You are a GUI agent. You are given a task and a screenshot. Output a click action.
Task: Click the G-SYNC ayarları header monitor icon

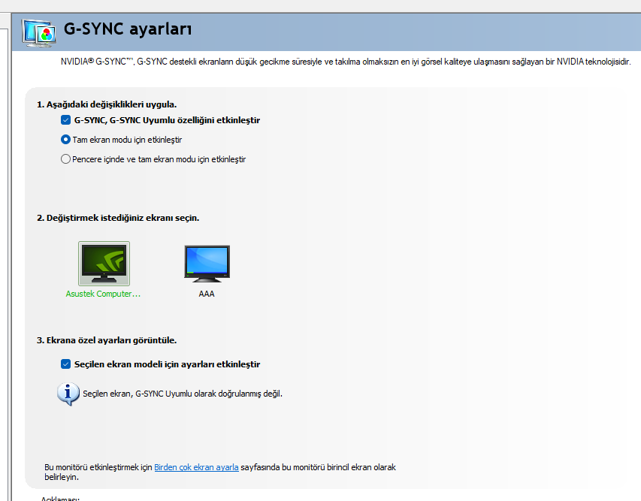[39, 32]
